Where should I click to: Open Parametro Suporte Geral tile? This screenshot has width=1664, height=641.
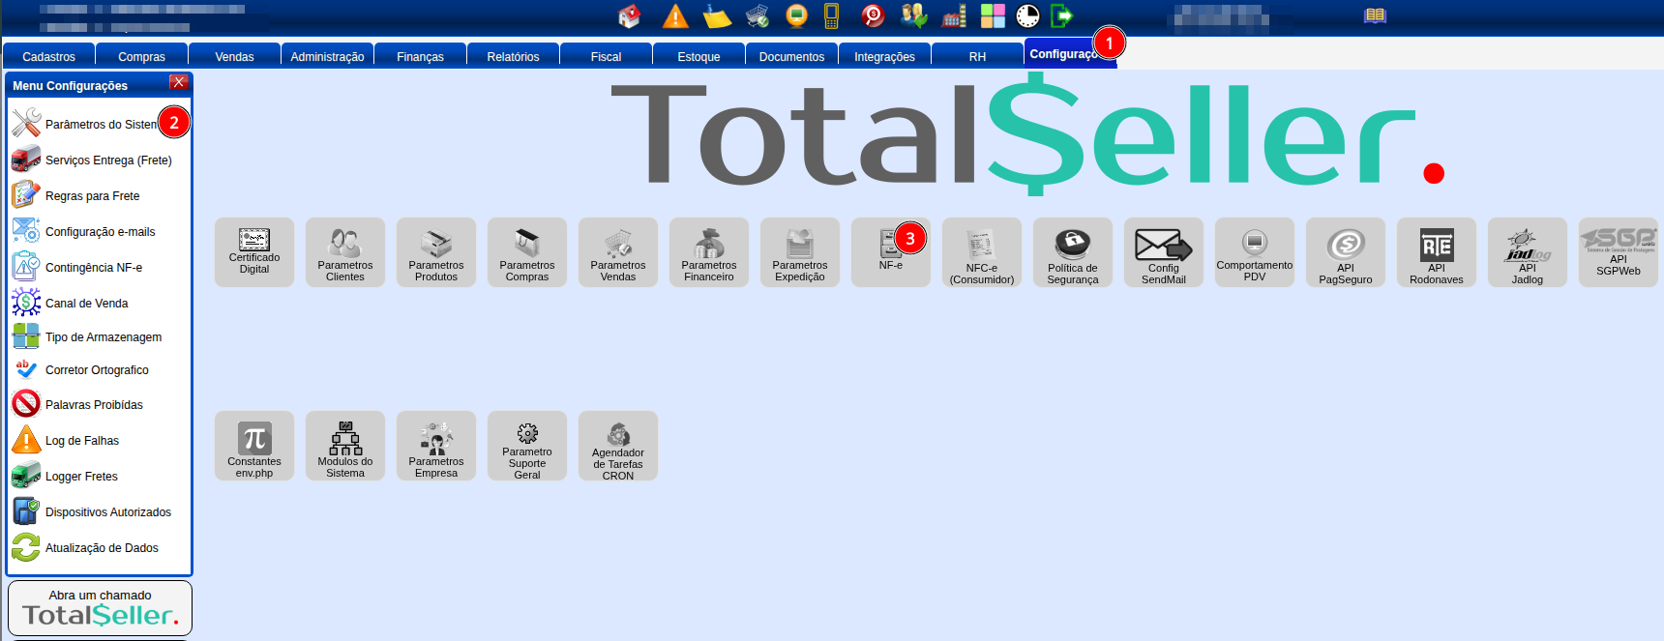pyautogui.click(x=527, y=446)
